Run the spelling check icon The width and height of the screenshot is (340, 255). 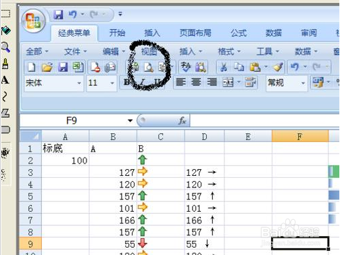point(186,67)
